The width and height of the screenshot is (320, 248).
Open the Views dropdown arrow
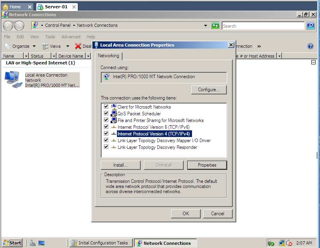click(68, 46)
